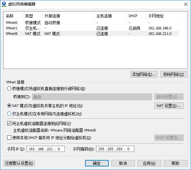Open NAT 设置 dialog
The image size is (191, 170).
(x=169, y=106)
